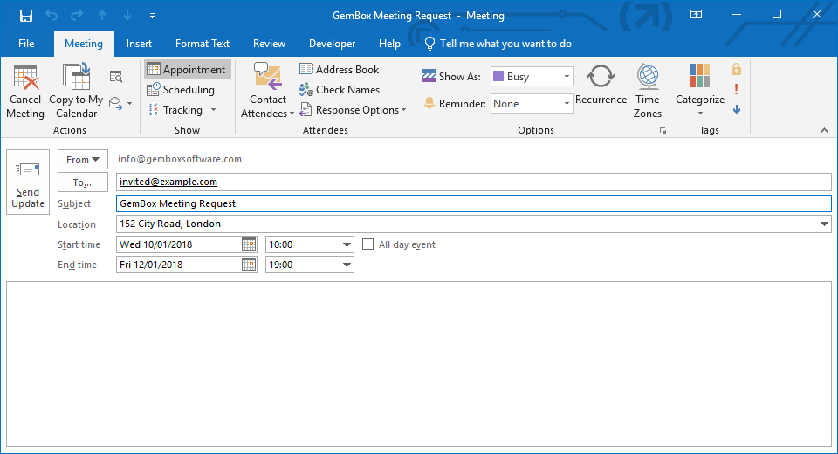Set the High Importance red exclamation
This screenshot has height=454, width=838.
coord(737,89)
